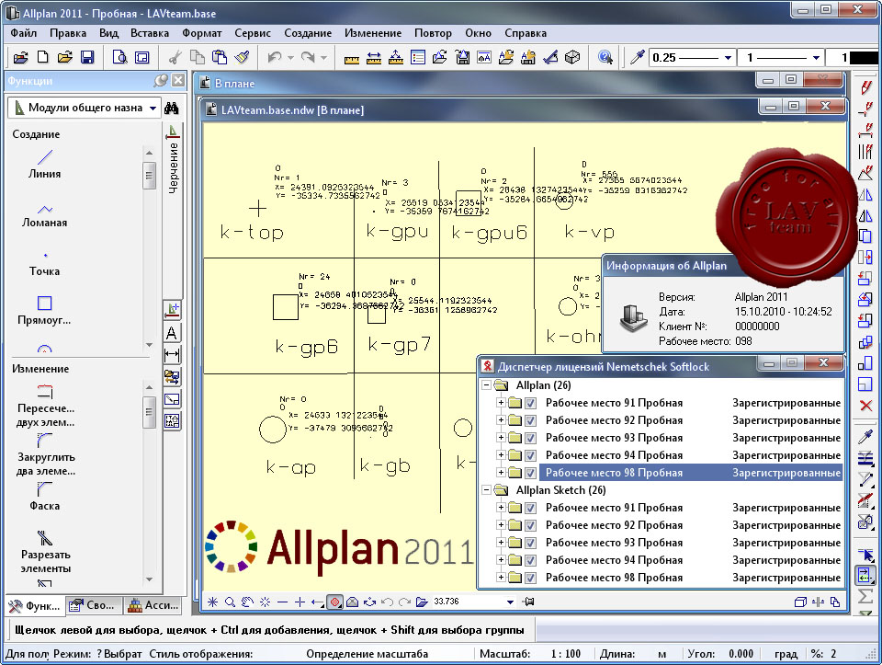Select the Точка point tool

click(44, 265)
